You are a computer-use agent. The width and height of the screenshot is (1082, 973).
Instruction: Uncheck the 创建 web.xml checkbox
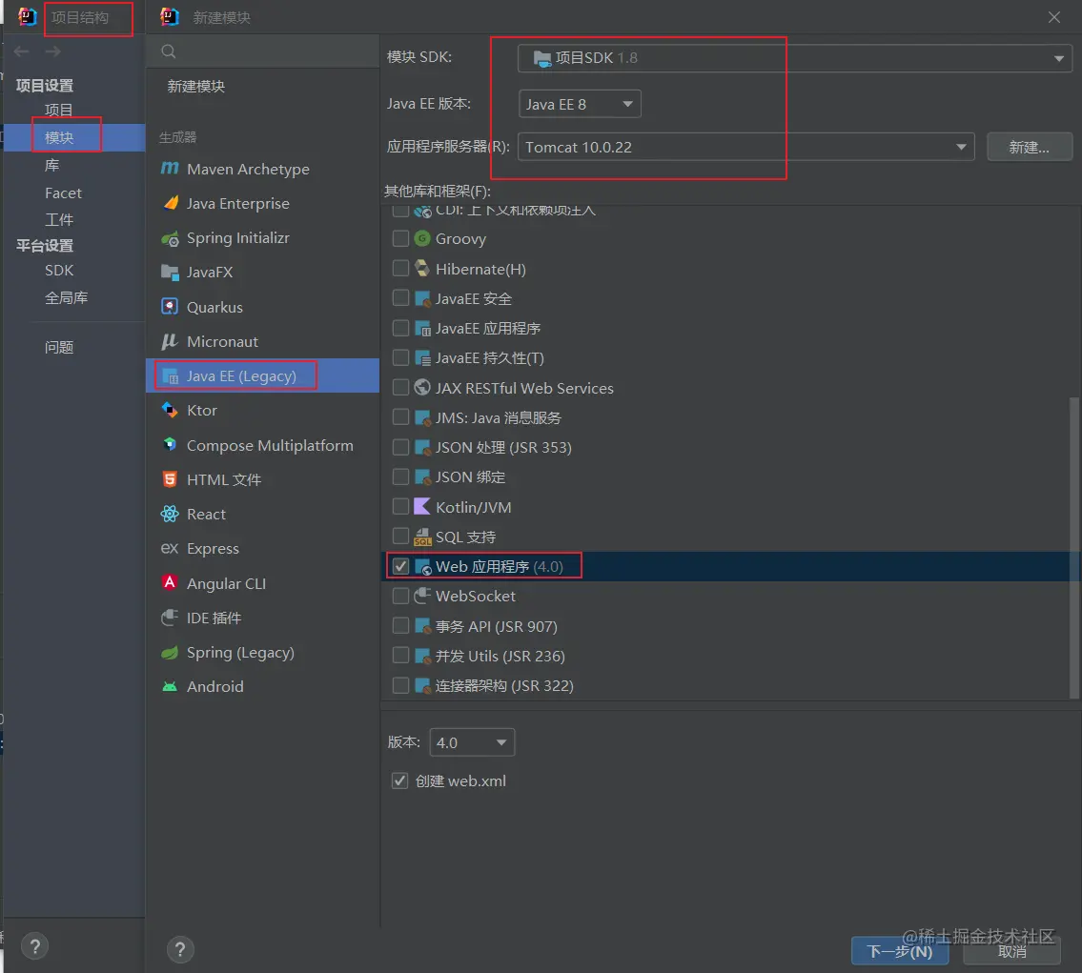pos(399,780)
